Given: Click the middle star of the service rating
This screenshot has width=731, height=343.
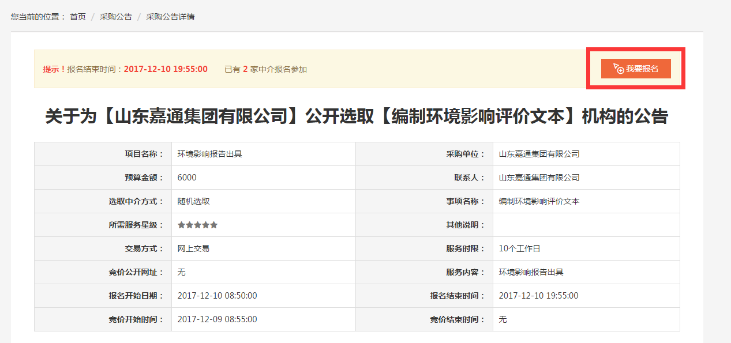Looking at the screenshot, I should (x=197, y=225).
